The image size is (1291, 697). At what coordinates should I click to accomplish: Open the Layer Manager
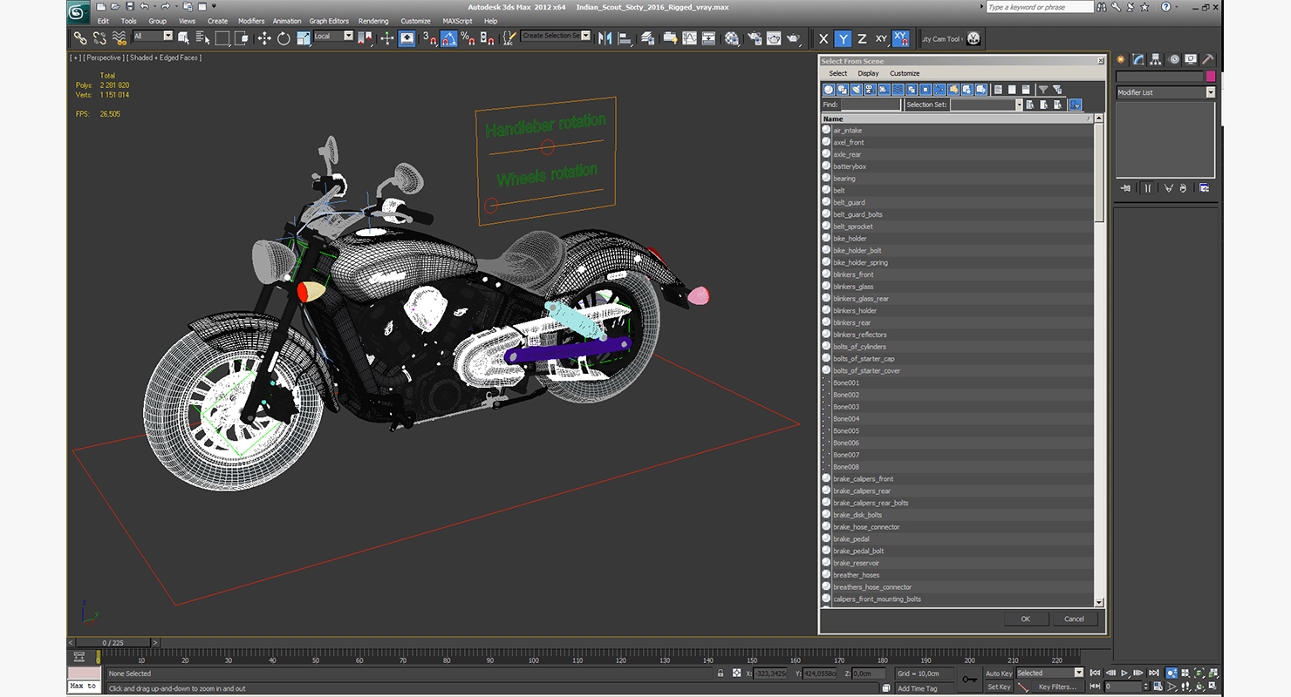(x=648, y=38)
